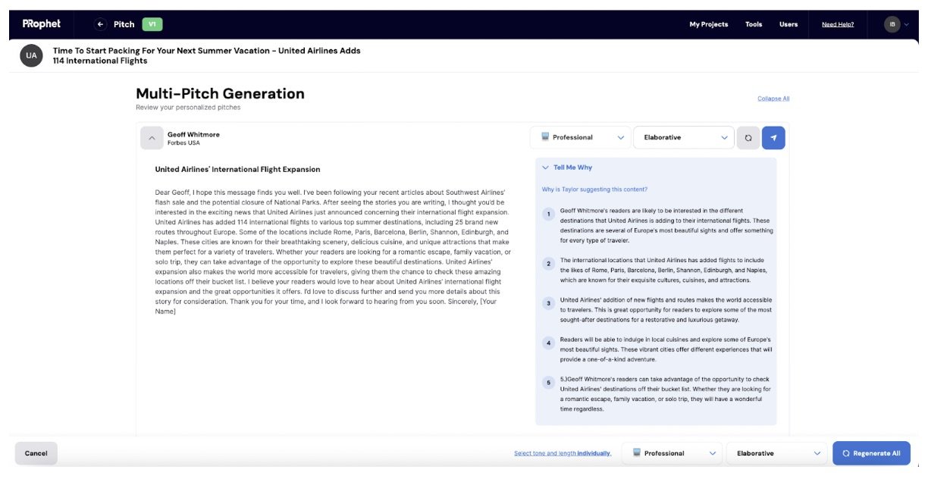Click reason number 5 badge
This screenshot has height=482, width=928.
[x=548, y=383]
